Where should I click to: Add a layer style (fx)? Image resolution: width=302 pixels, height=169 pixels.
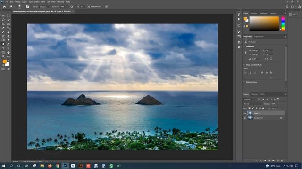[260, 161]
